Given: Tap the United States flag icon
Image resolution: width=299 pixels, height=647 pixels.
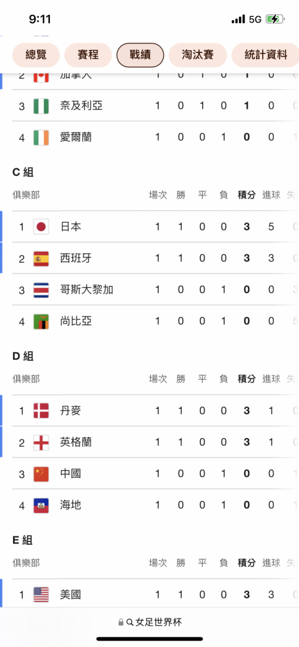Looking at the screenshot, I should click(41, 595).
